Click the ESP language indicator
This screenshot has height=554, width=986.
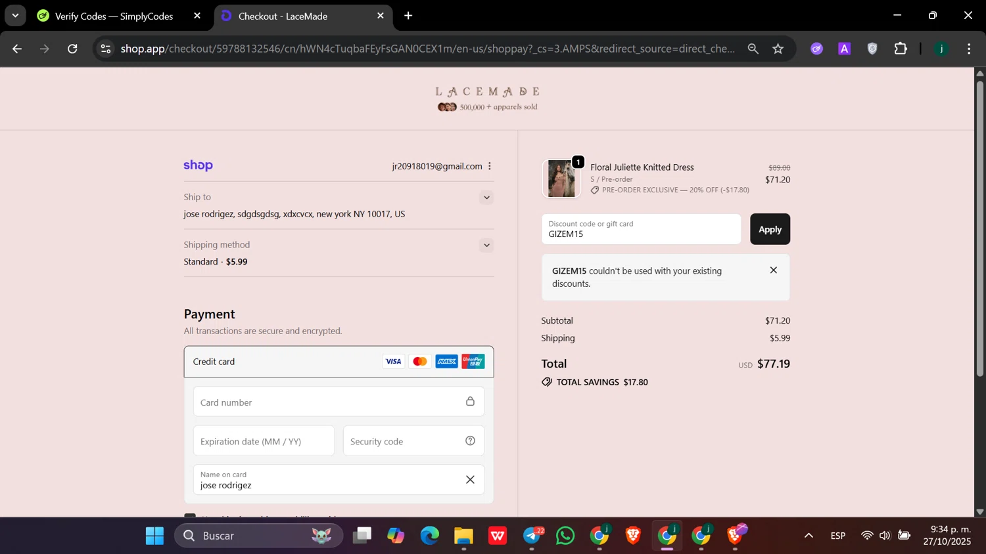pyautogui.click(x=838, y=536)
